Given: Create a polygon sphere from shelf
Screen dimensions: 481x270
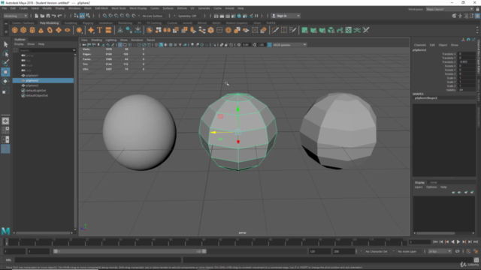Looking at the screenshot, I should 14,30.
